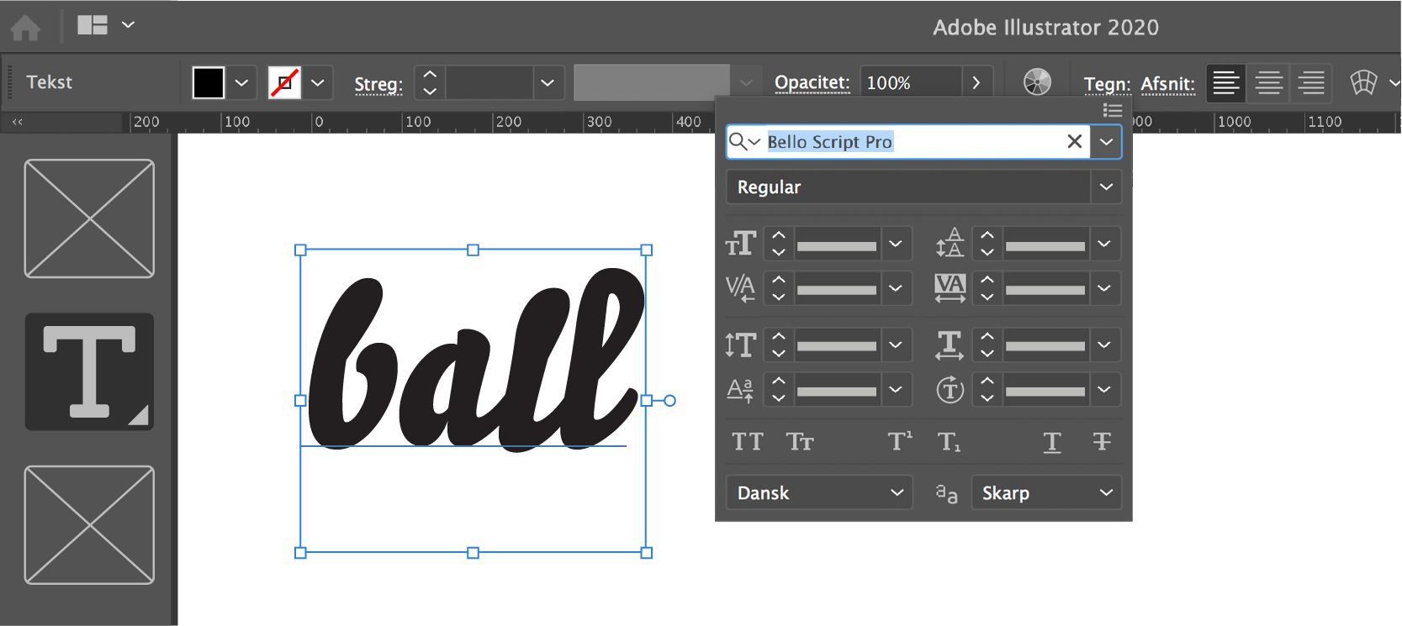1402x626 pixels.
Task: Toggle Small Caps Tt button
Action: click(x=800, y=441)
